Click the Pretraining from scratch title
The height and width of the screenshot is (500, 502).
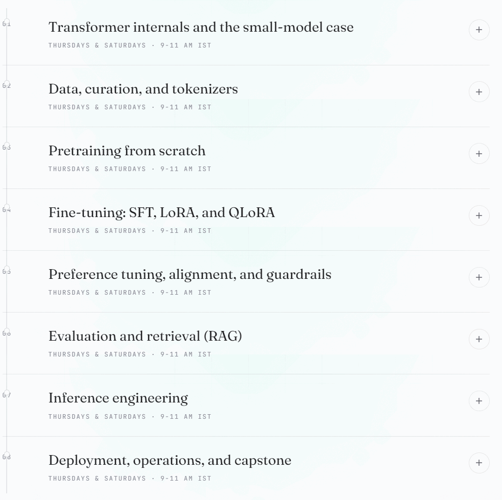127,151
